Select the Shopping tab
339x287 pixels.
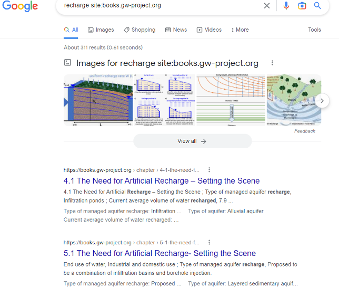139,30
